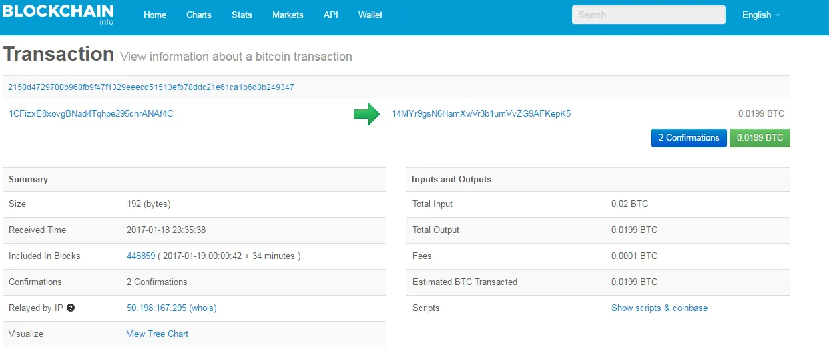Click the transaction hash link
Image resolution: width=829 pixels, height=351 pixels.
pos(151,87)
